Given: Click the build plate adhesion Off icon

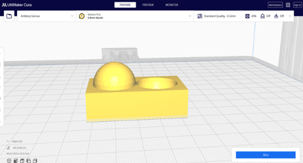Looking at the screenshot, I should pos(276,16).
